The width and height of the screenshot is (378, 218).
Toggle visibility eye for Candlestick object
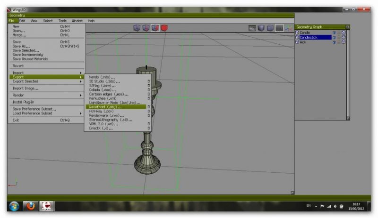pyautogui.click(x=334, y=37)
